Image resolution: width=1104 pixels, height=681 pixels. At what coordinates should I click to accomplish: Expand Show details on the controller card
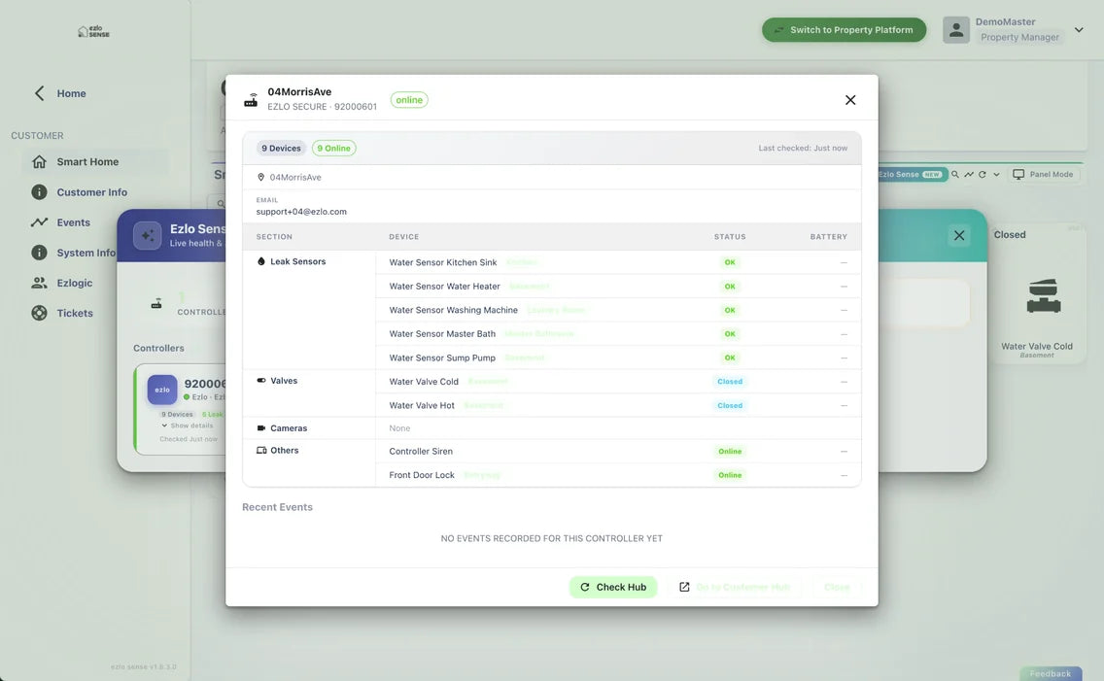click(x=188, y=426)
